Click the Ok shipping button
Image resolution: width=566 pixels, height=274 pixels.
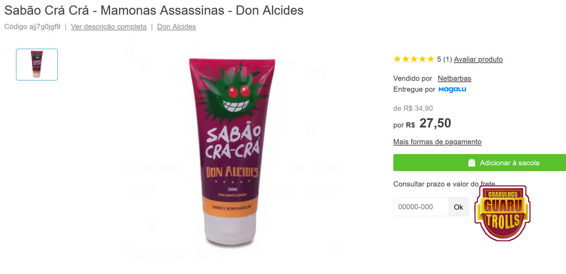point(458,207)
